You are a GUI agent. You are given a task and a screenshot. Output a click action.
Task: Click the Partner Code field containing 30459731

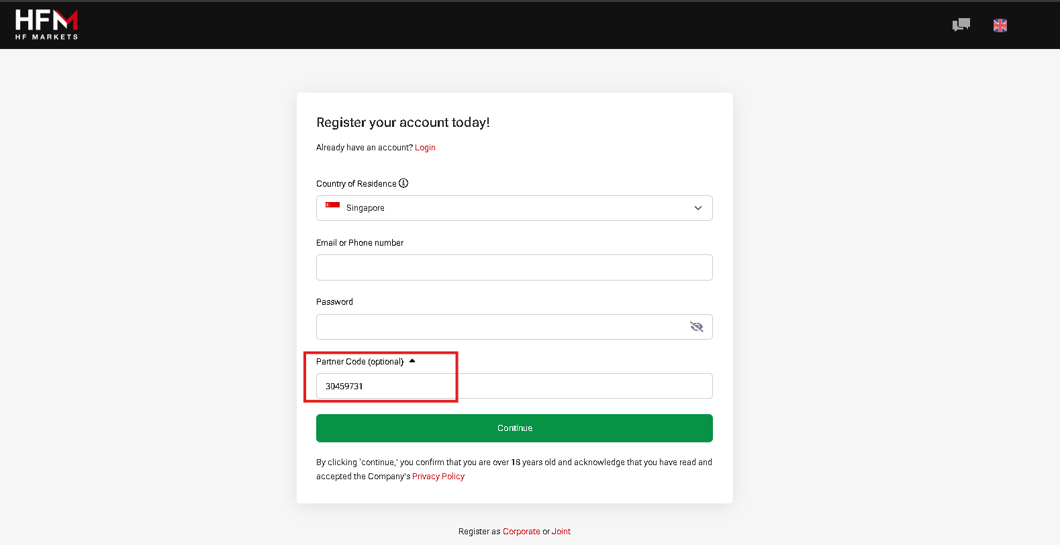[514, 386]
